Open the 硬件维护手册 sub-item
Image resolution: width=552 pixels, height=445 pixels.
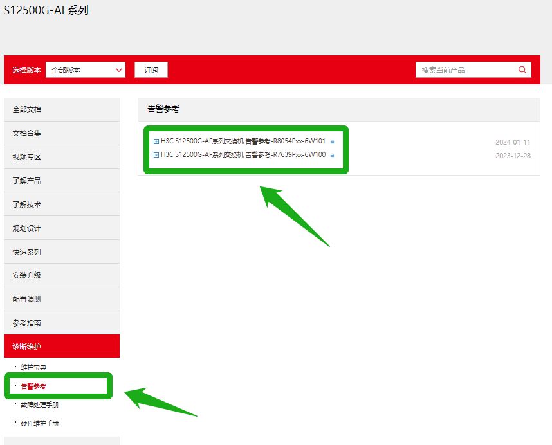click(x=40, y=424)
